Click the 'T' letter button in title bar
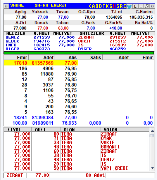Image resolution: width=157 pixels, height=180 pixels. click(104, 6)
